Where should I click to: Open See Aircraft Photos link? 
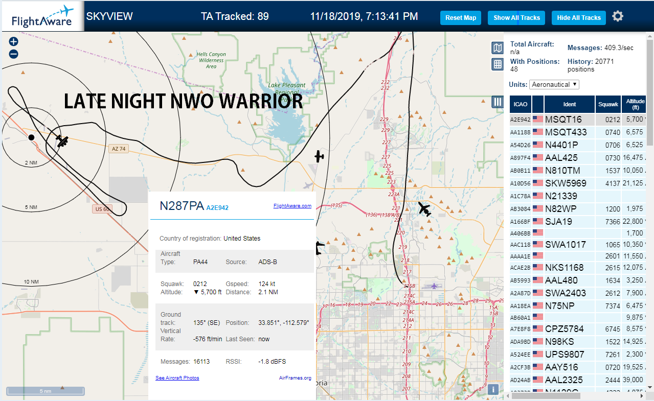pyautogui.click(x=177, y=378)
